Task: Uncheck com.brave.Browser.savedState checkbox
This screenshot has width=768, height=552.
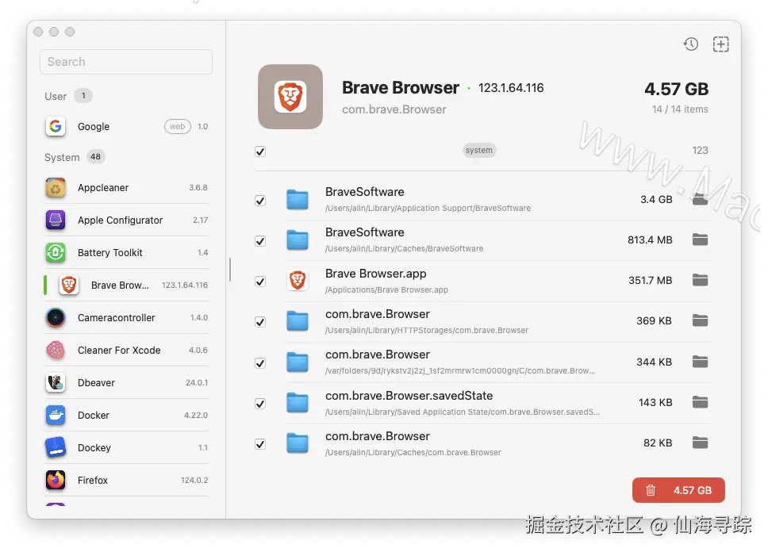Action: 260,404
